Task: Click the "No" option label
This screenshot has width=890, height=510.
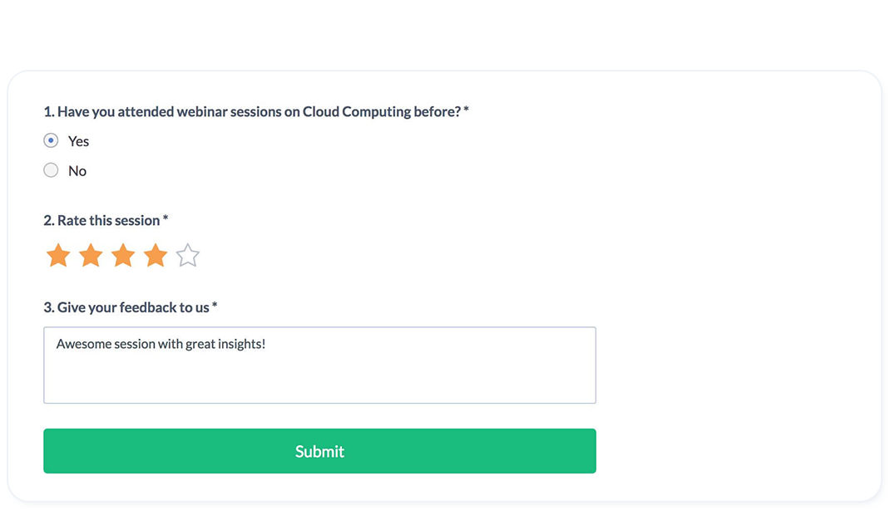Action: [x=77, y=171]
